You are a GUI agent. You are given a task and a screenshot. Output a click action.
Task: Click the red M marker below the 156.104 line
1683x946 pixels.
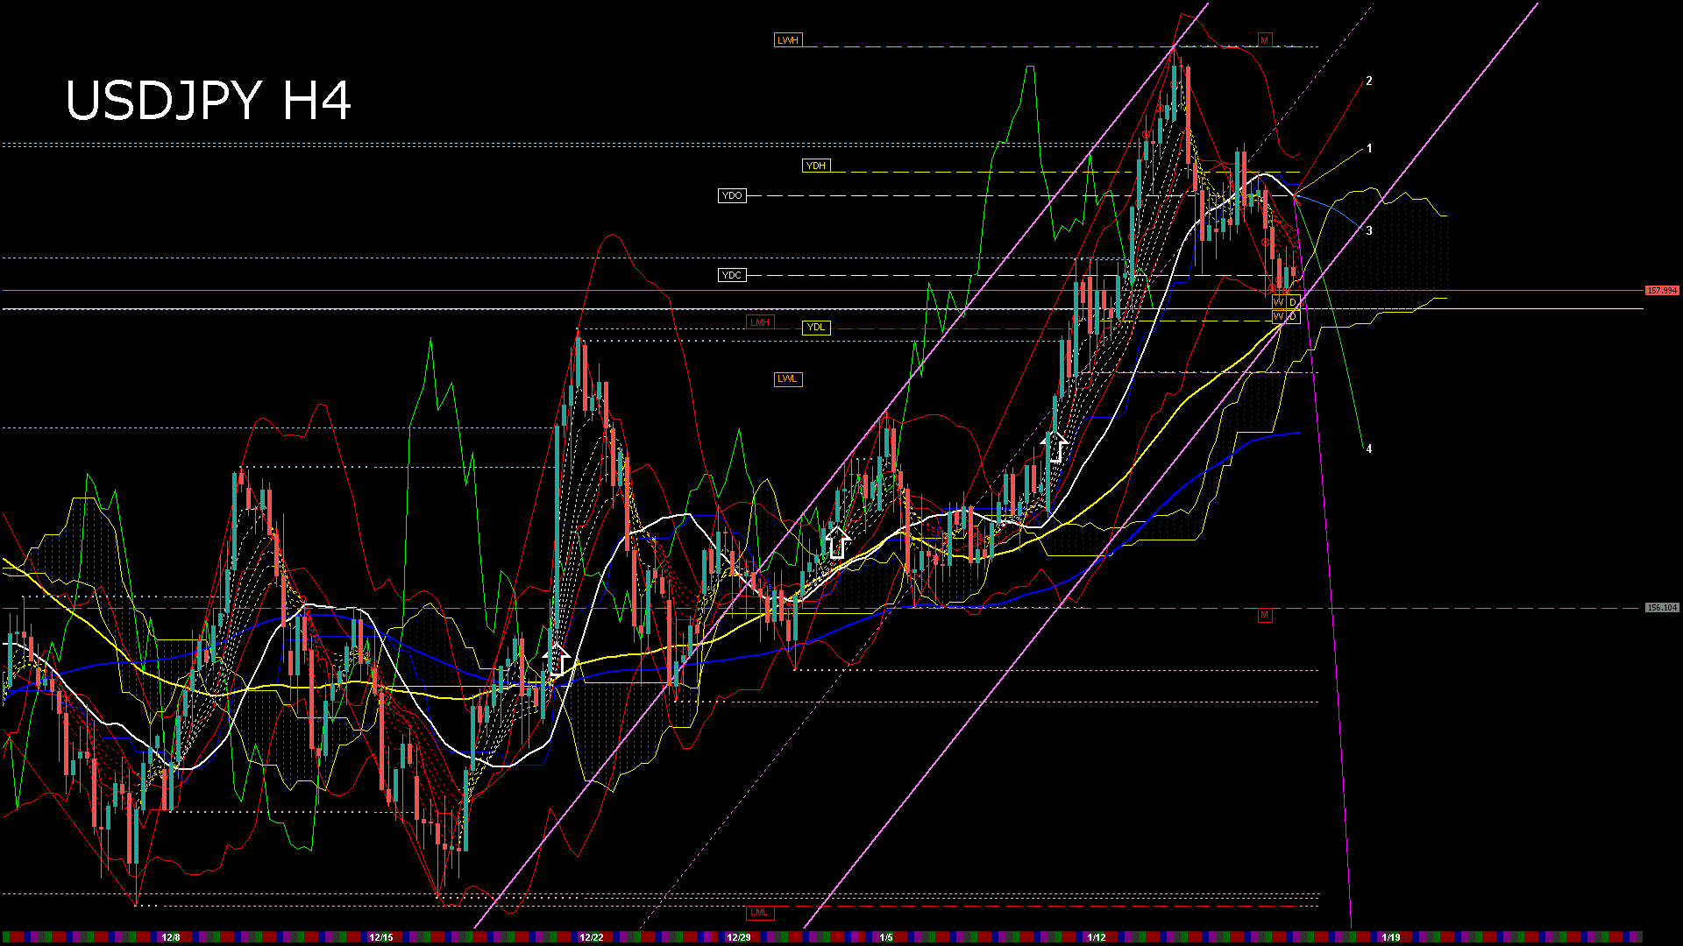(x=1264, y=615)
